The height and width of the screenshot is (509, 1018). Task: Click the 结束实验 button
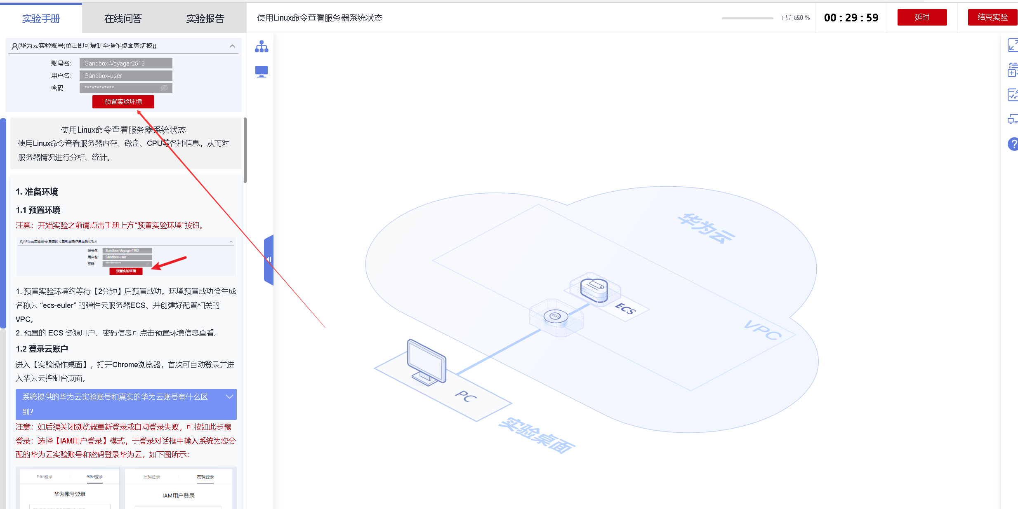pyautogui.click(x=992, y=17)
